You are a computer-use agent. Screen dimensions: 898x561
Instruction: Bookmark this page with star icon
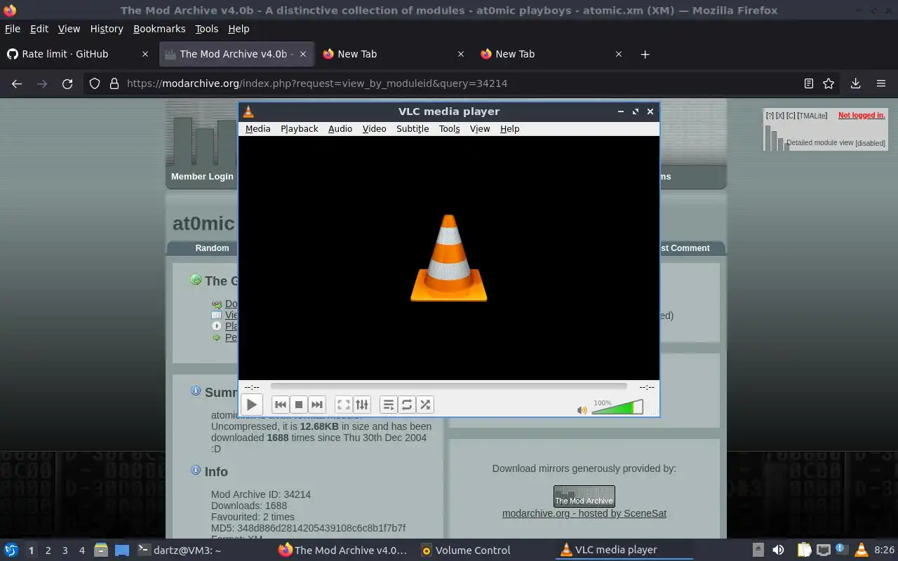click(829, 83)
